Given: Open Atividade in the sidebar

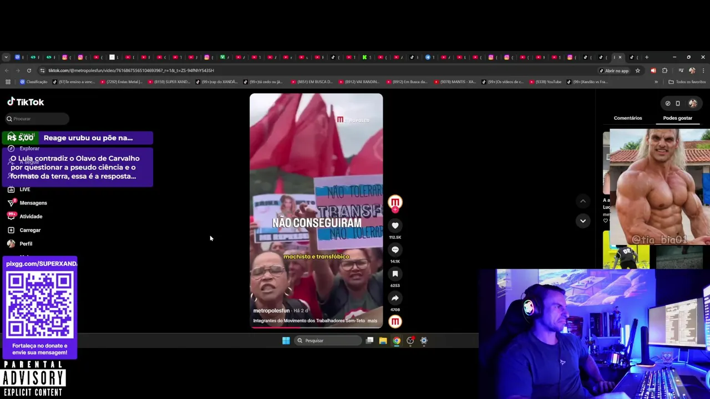Looking at the screenshot, I should click(x=25, y=217).
